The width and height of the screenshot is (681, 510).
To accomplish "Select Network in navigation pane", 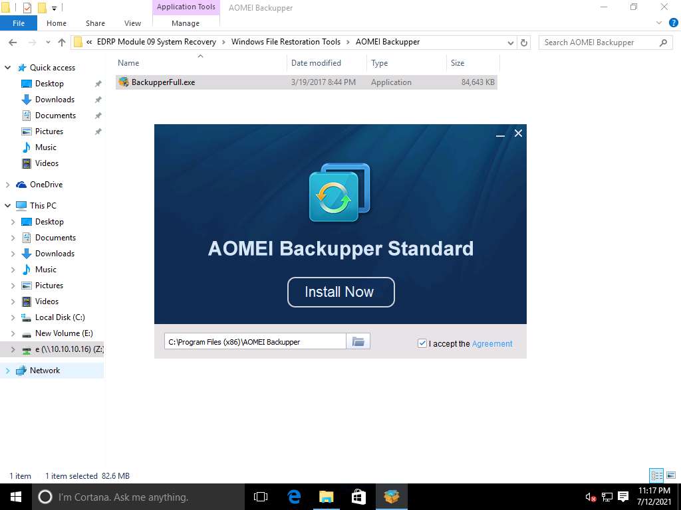I will [45, 371].
